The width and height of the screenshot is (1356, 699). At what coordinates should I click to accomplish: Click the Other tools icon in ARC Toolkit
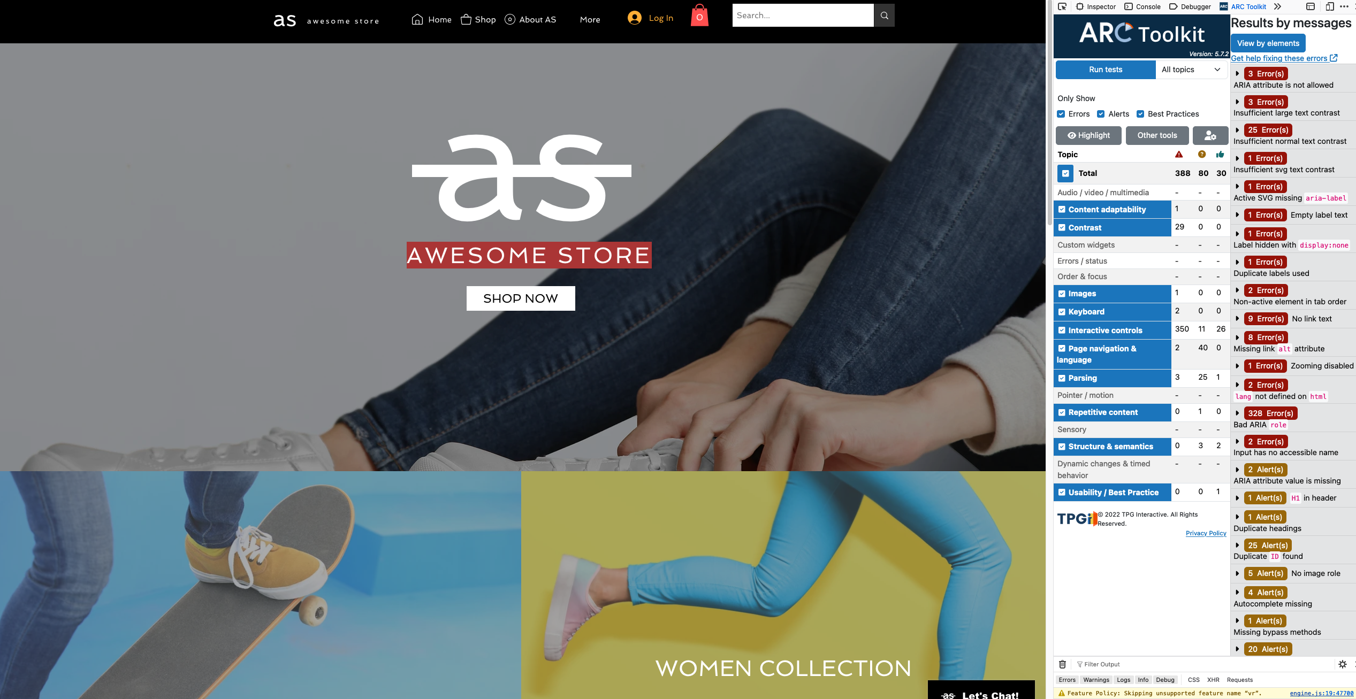[1157, 135]
